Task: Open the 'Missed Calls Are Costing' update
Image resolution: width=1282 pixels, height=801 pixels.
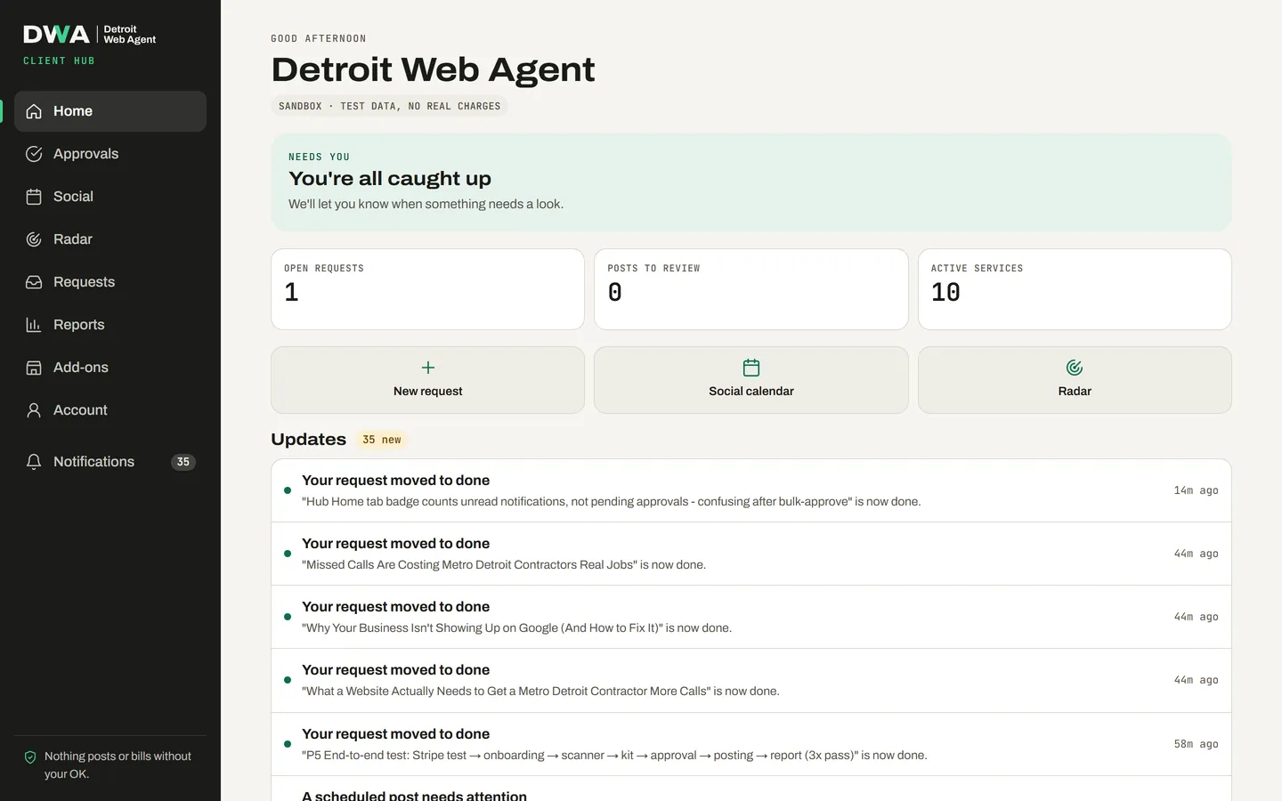Action: point(751,554)
